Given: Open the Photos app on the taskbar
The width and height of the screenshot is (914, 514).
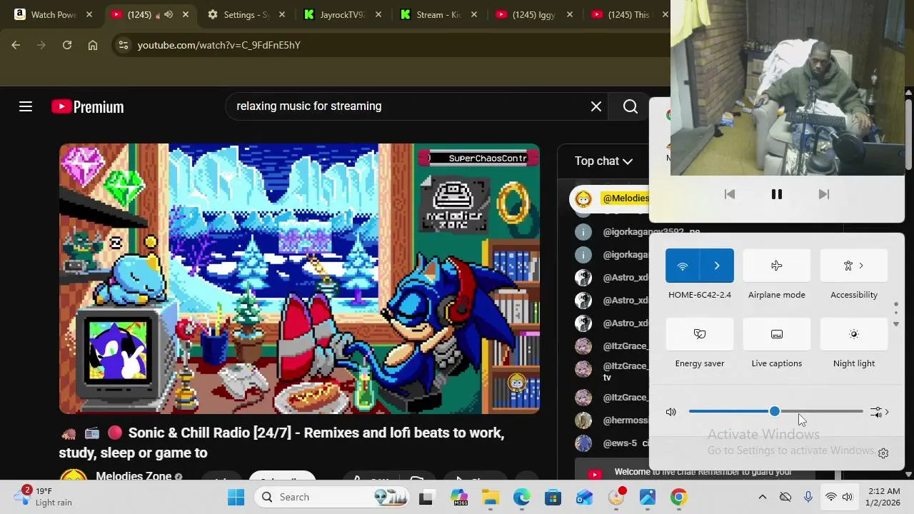Looking at the screenshot, I should pos(648,497).
